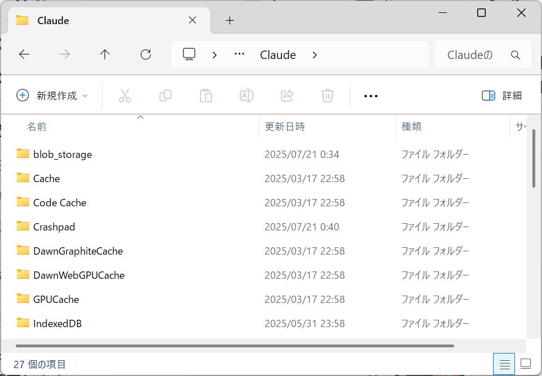
Task: Open the 新規作成 menu
Action: [52, 96]
